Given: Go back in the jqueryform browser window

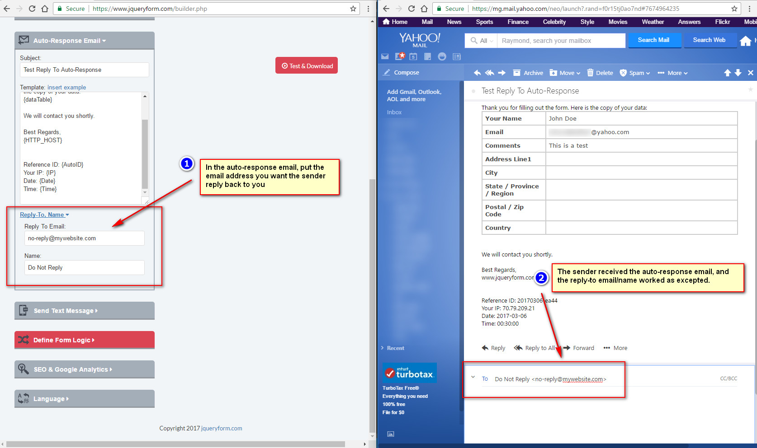Looking at the screenshot, I should [x=7, y=9].
